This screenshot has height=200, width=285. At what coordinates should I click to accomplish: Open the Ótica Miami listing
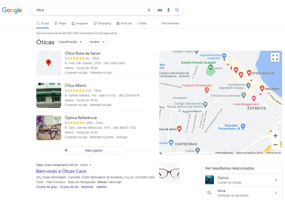tap(75, 85)
